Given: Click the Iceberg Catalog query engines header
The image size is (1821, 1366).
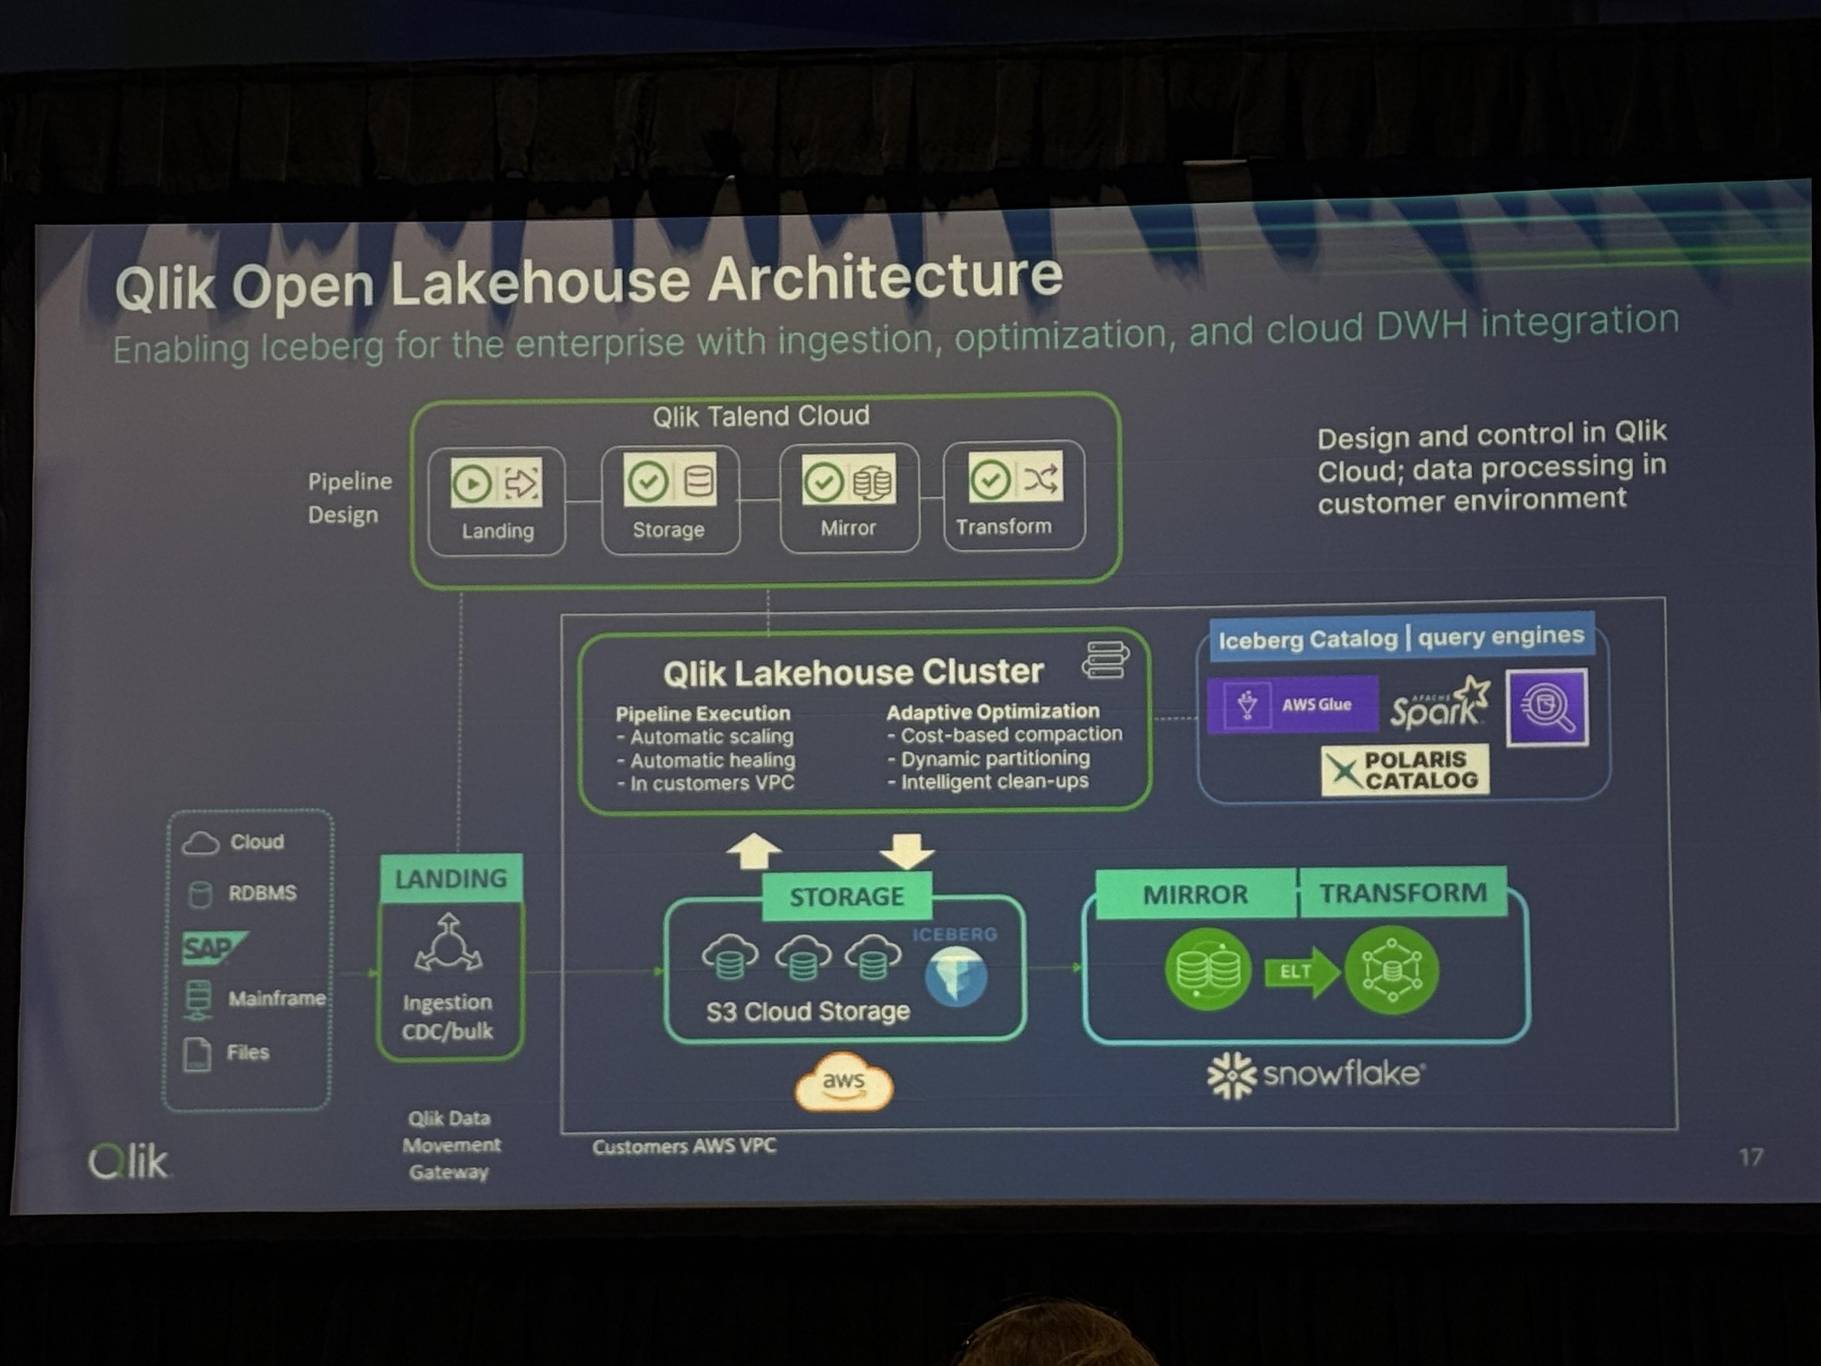Looking at the screenshot, I should 1402,638.
